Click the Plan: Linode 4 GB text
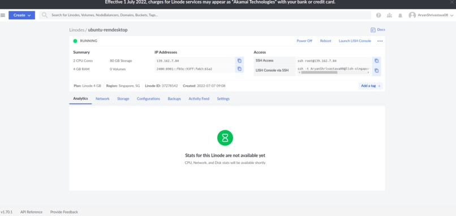This screenshot has height=216, width=456. pos(87,86)
